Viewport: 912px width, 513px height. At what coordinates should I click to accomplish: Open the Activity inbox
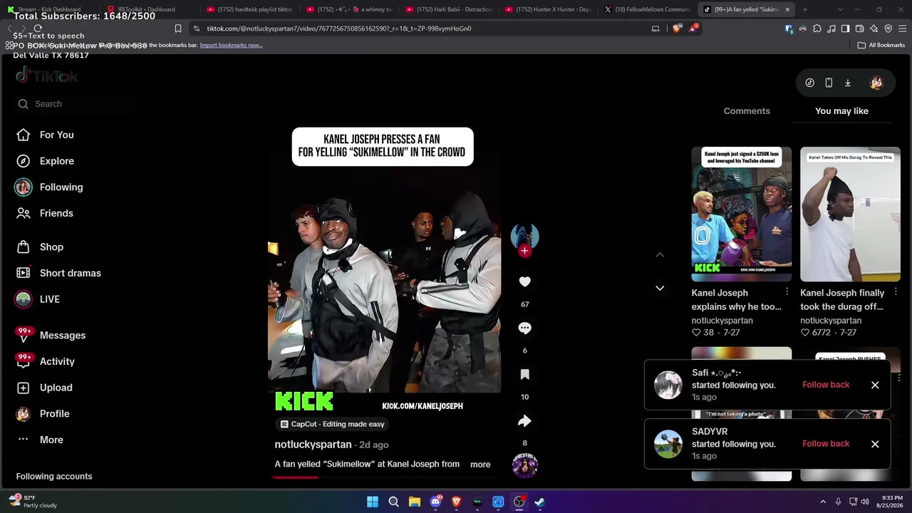pos(57,361)
